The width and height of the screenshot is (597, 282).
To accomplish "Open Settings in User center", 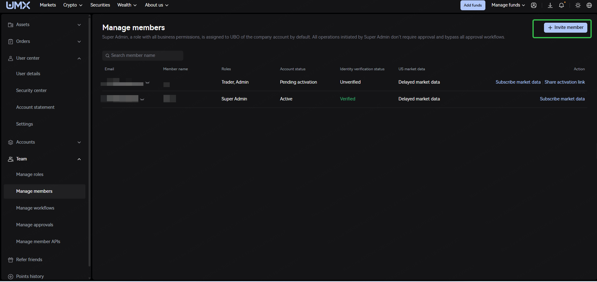I will pos(25,124).
